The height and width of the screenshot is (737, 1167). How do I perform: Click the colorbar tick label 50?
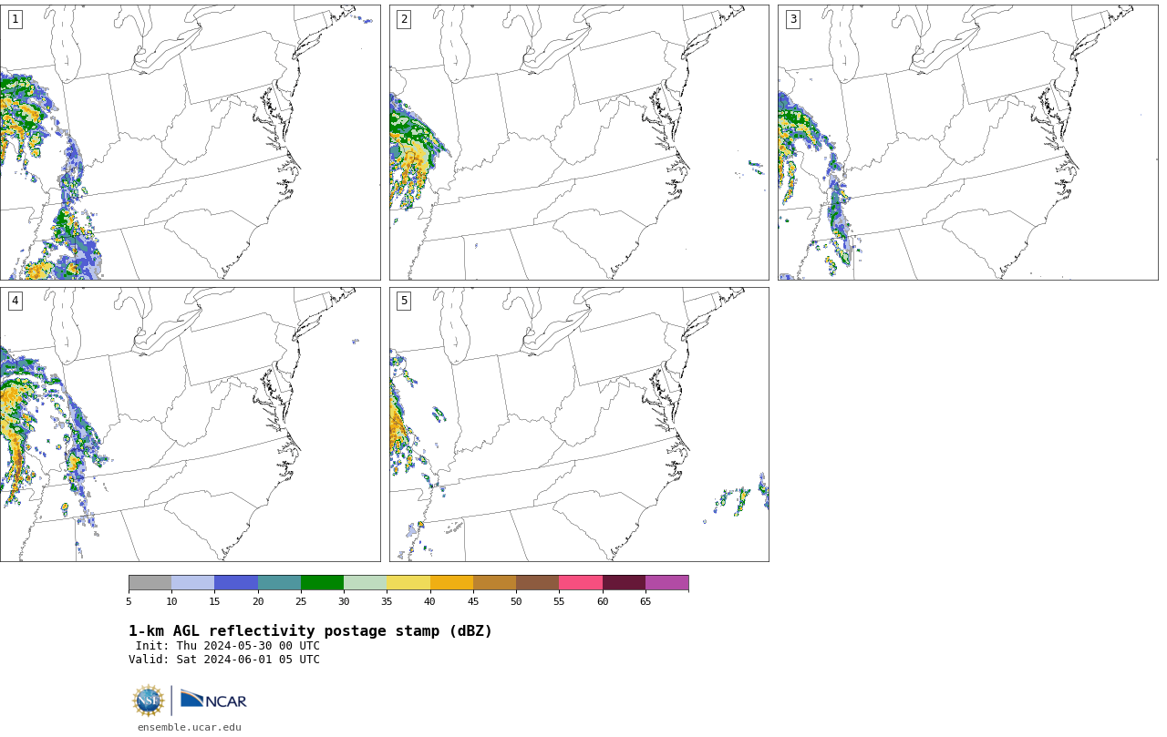(516, 601)
